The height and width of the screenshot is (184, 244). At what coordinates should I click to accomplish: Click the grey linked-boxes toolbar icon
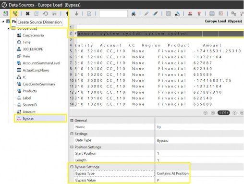pos(234,14)
